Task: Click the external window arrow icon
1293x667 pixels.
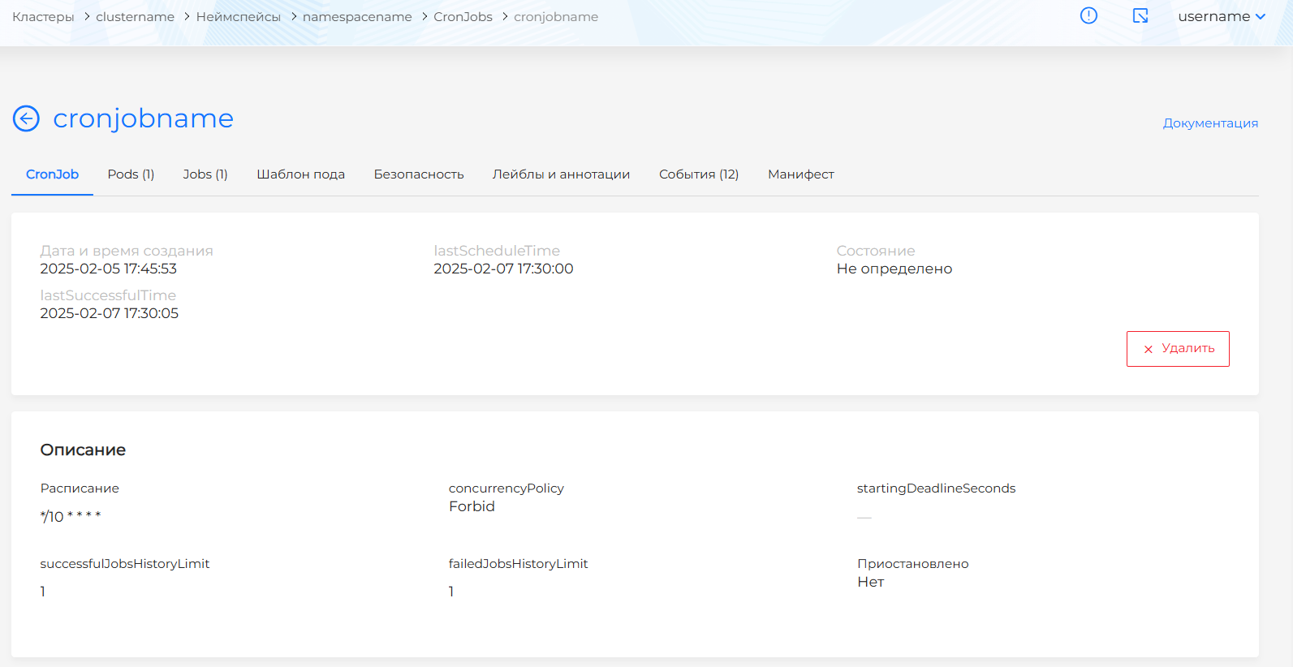Action: [x=1140, y=15]
